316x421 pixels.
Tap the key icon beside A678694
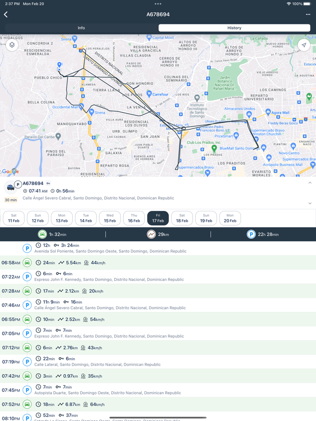(x=48, y=183)
